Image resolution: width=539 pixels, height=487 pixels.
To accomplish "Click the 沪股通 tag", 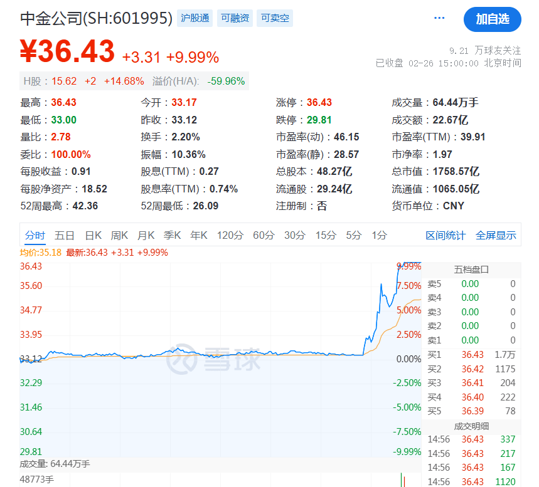I will [195, 18].
